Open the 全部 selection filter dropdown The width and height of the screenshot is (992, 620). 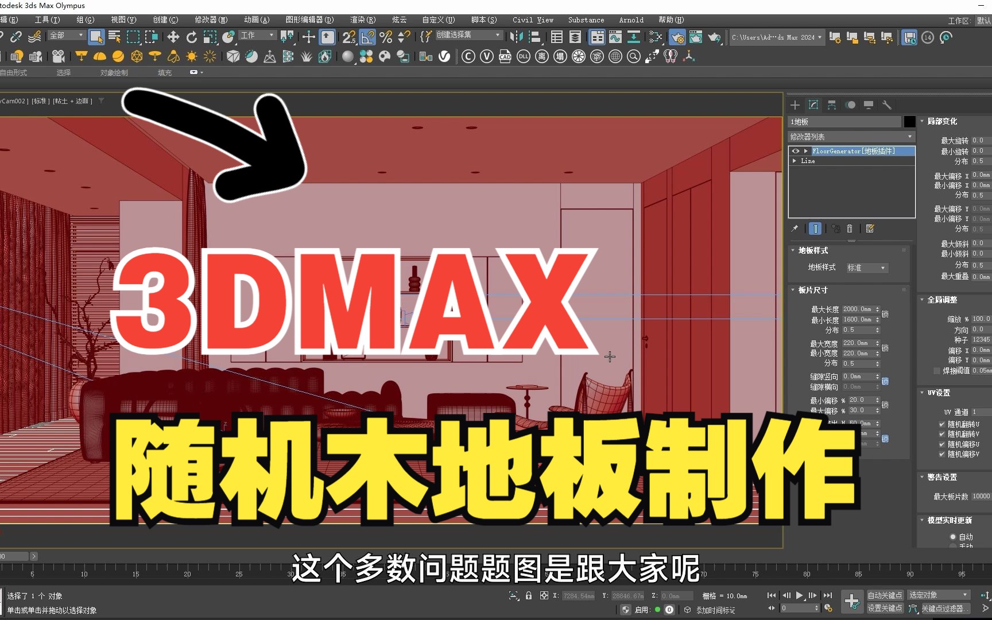(x=67, y=36)
